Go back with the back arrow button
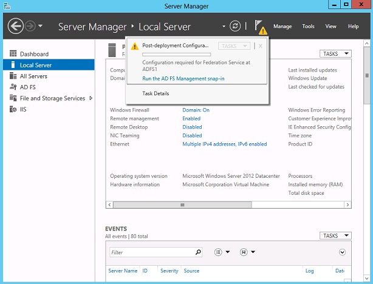373x284 pixels. (15, 26)
